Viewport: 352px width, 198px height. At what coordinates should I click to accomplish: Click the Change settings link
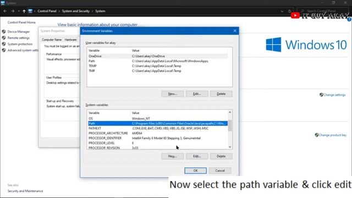[334, 95]
